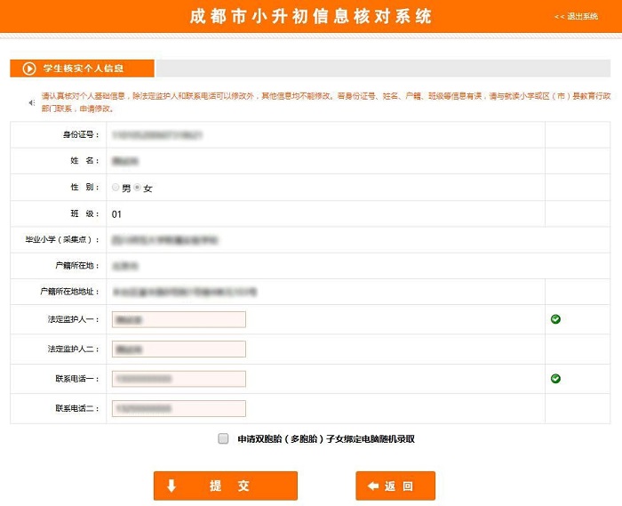Click the play-circle icon in the section header
The height and width of the screenshot is (506, 622).
[x=28, y=68]
